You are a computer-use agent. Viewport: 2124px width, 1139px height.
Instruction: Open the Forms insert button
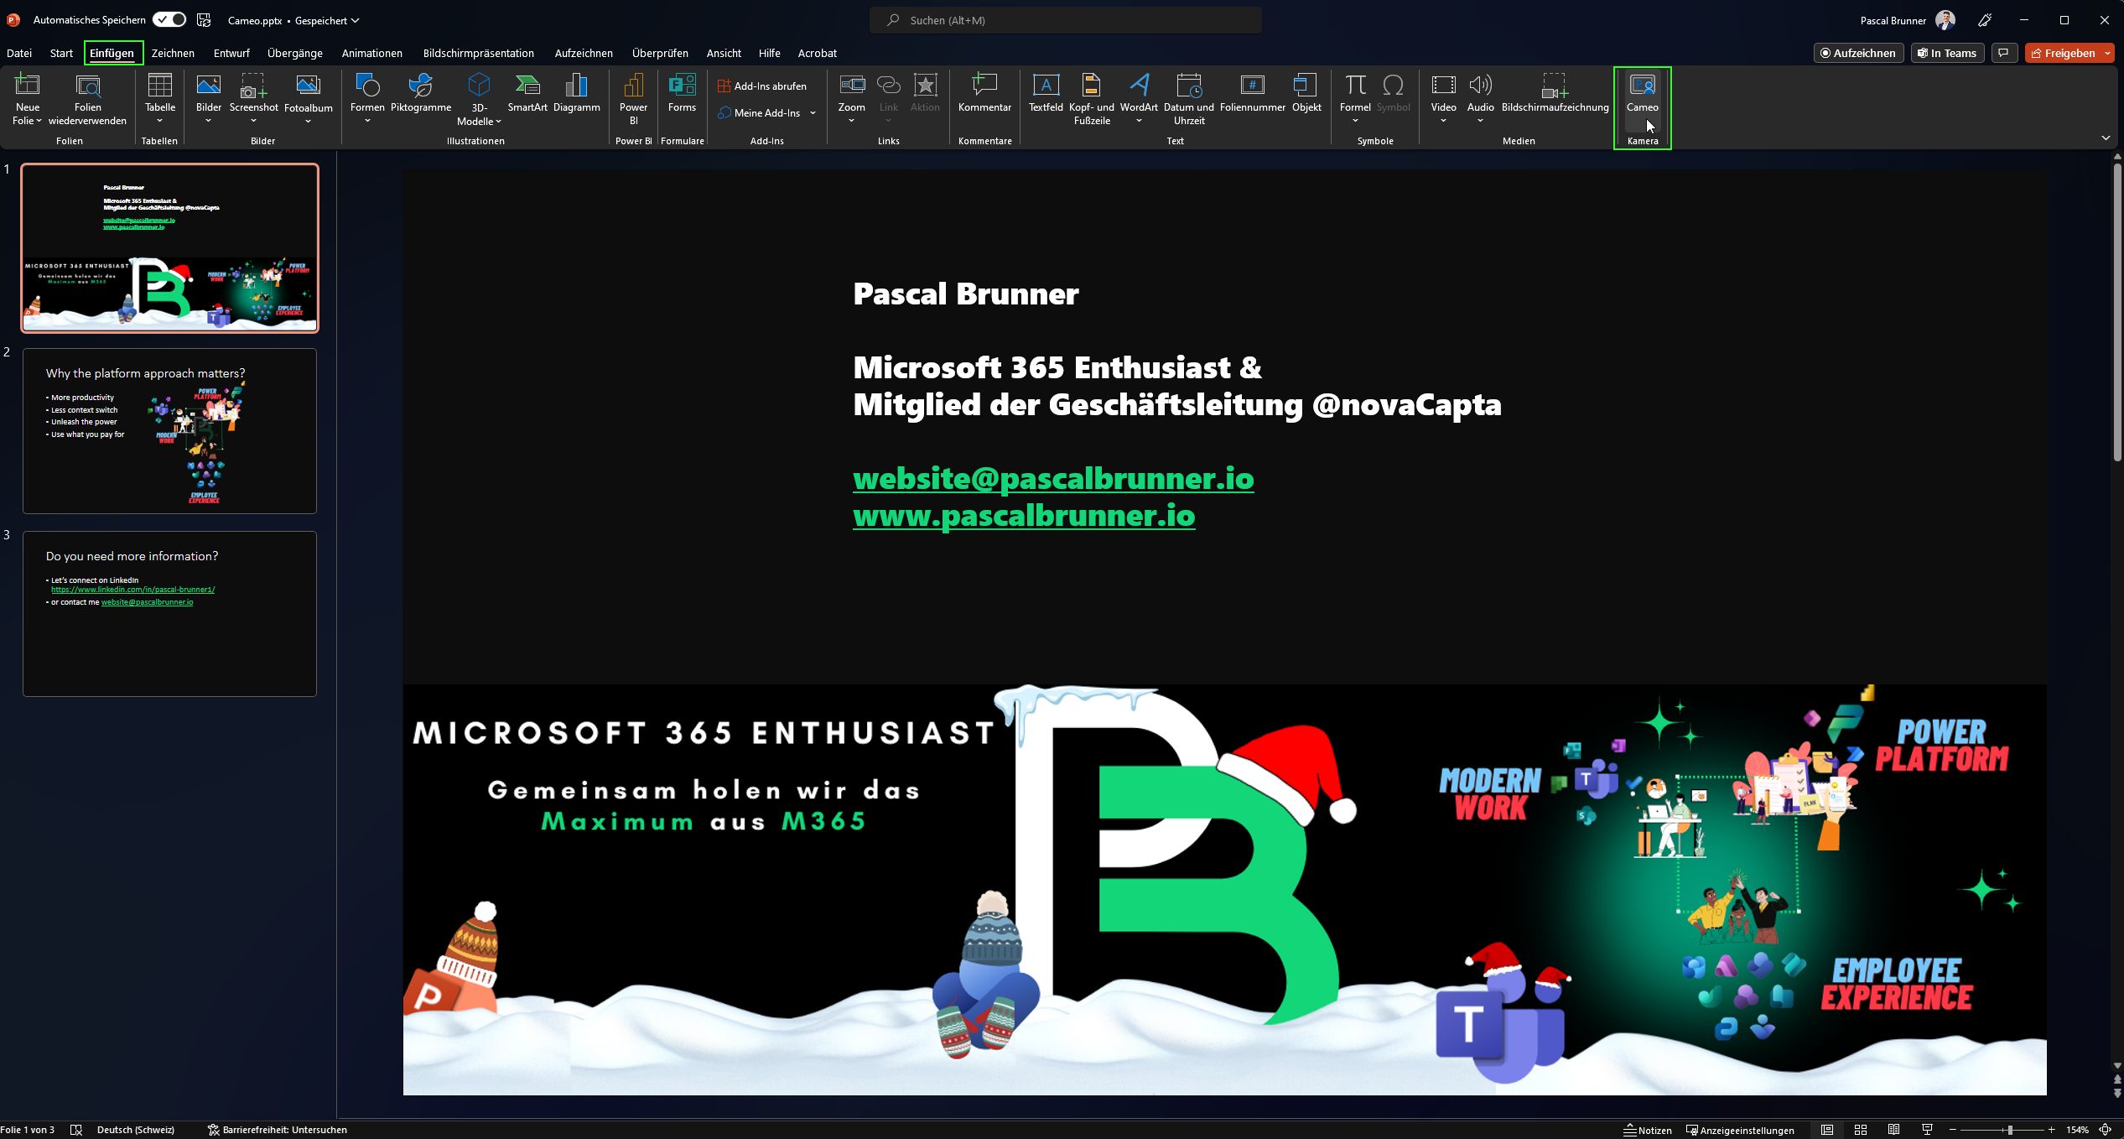[x=682, y=92]
